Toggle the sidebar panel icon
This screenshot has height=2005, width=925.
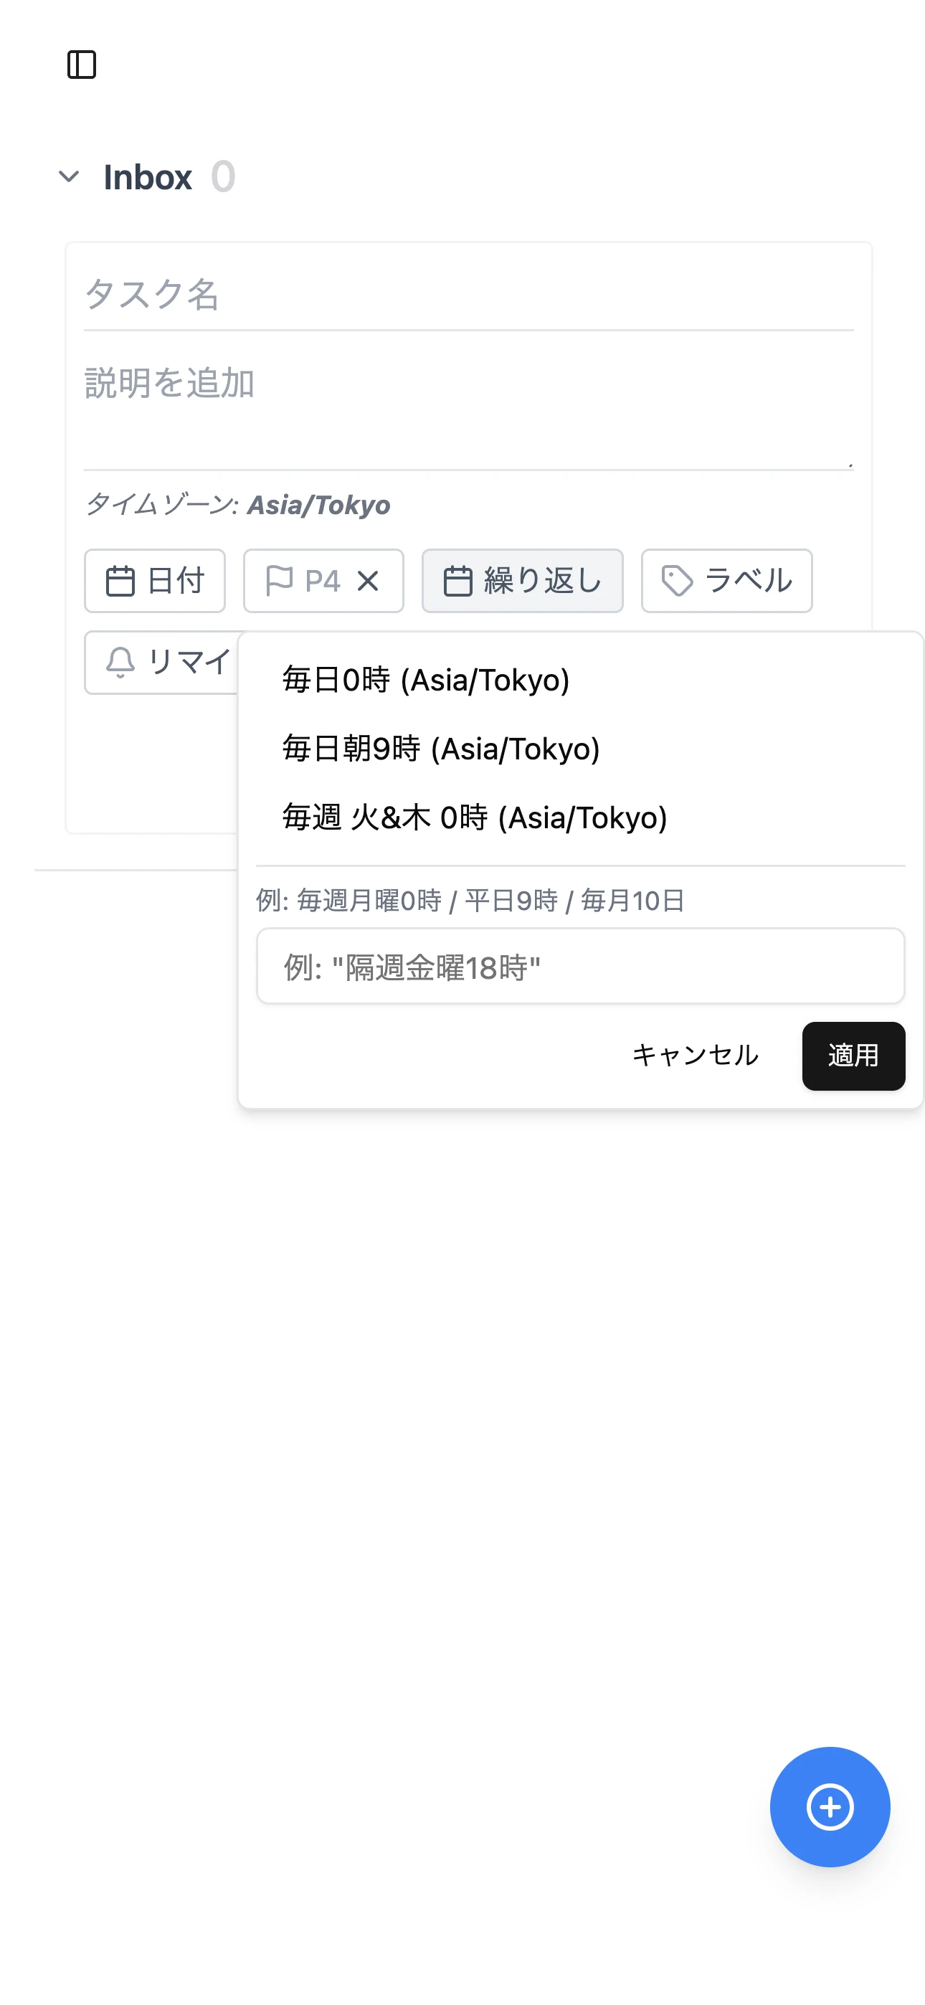coord(82,65)
